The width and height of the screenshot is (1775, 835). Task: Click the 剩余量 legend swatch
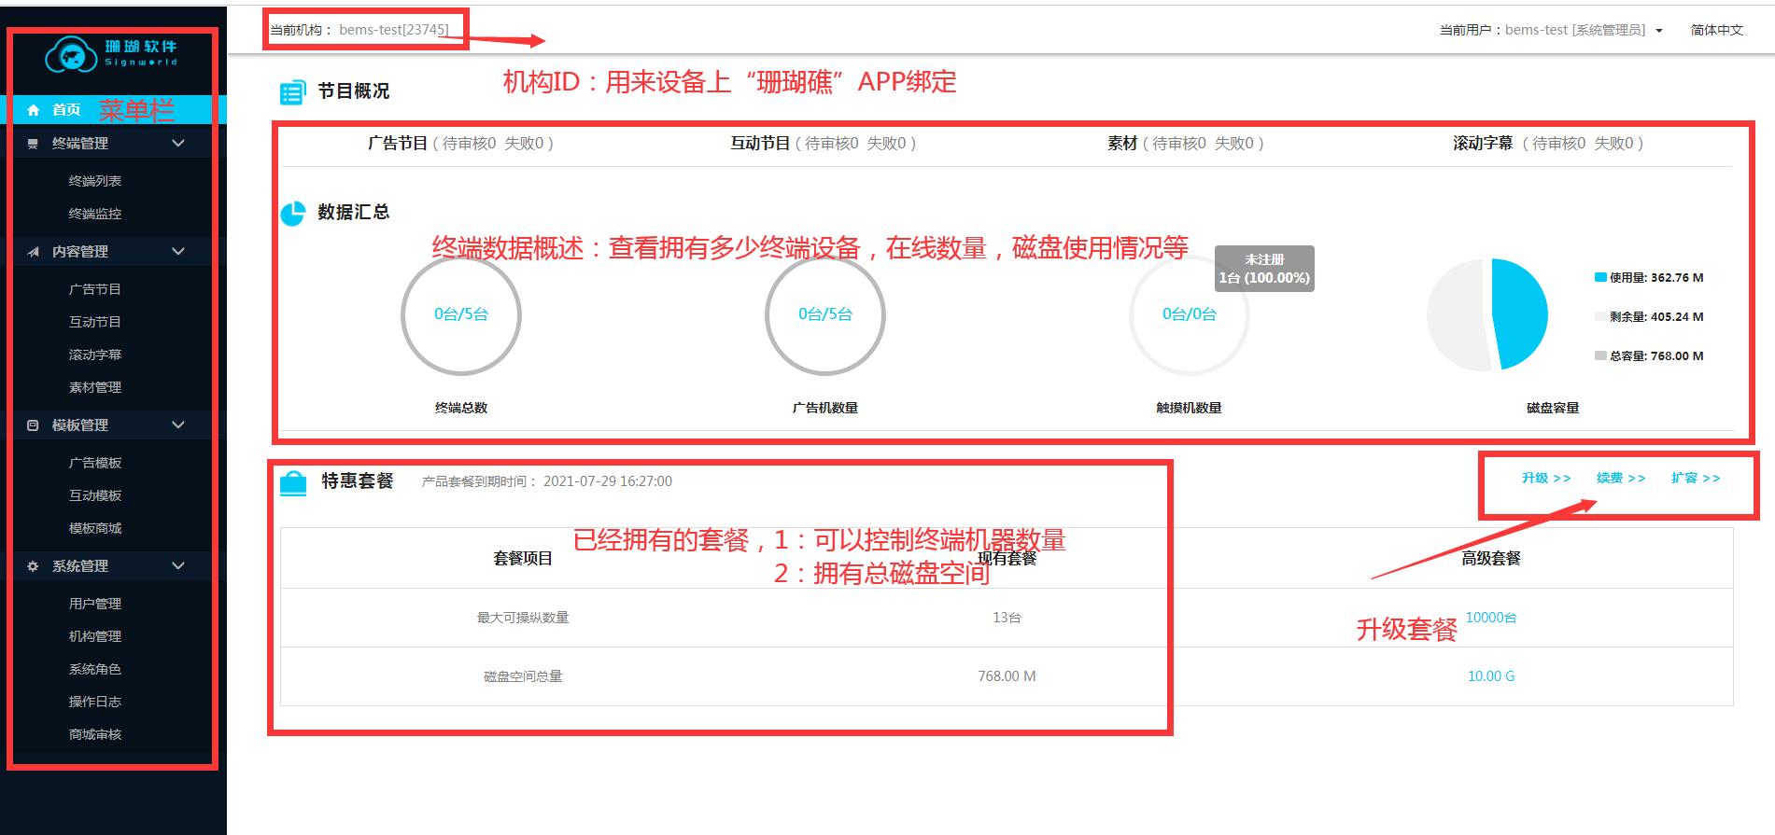pyautogui.click(x=1600, y=317)
